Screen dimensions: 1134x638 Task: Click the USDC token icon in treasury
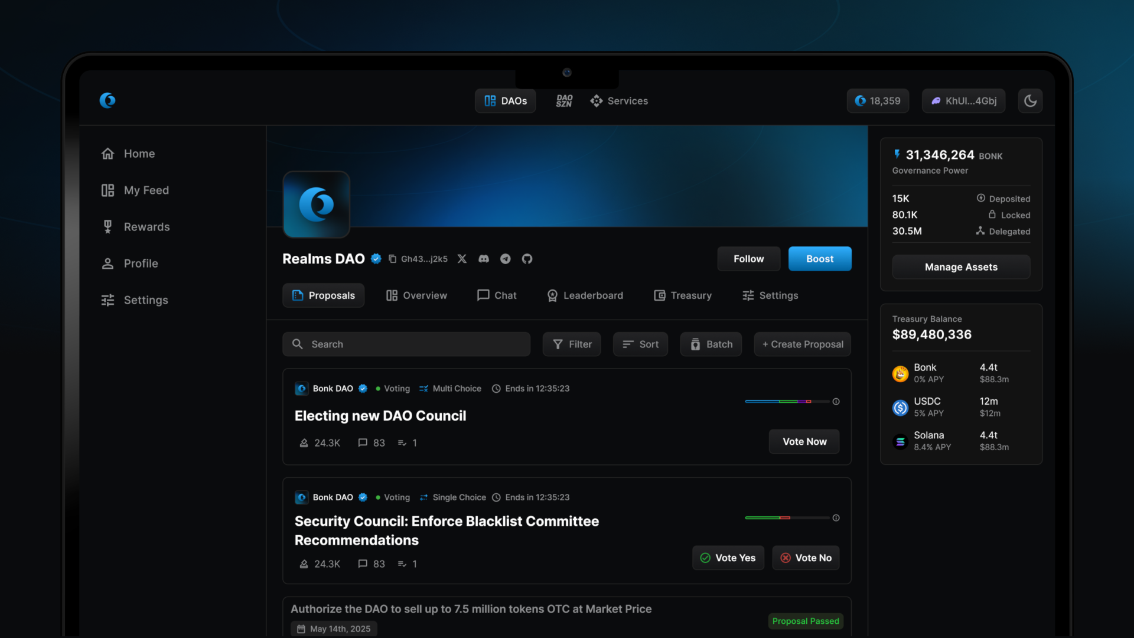pos(900,408)
